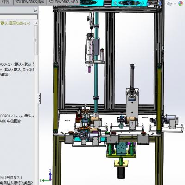185x185 pixels.
Task: Select the A00<1> component in tree
Action: coord(17,64)
